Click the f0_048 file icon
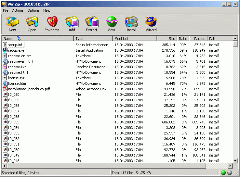Viewport: 240px width, 177px height. [5, 161]
